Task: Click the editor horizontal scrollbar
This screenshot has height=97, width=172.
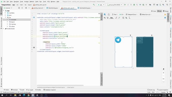Action: (x=60, y=85)
